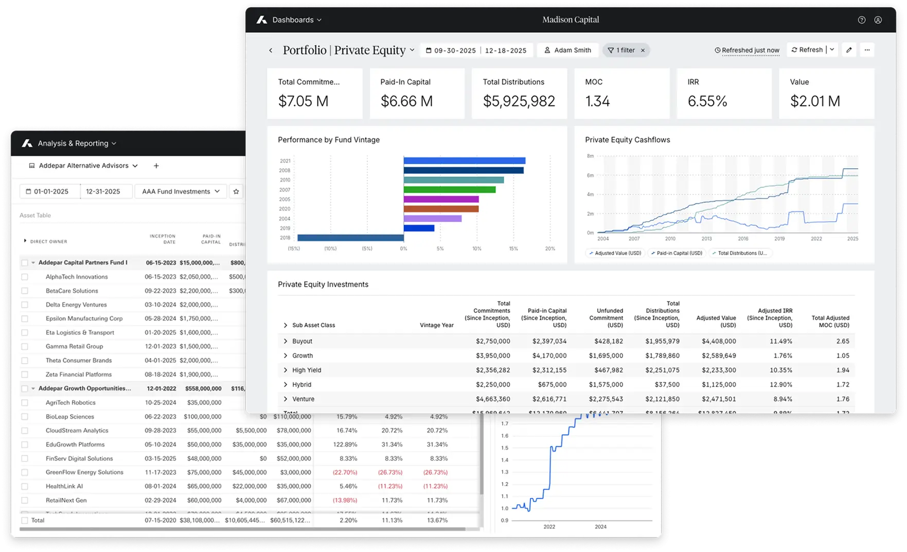This screenshot has height=552, width=907.
Task: Check the Addepar Growth Opportunities checkbox
Action: pyautogui.click(x=25, y=388)
